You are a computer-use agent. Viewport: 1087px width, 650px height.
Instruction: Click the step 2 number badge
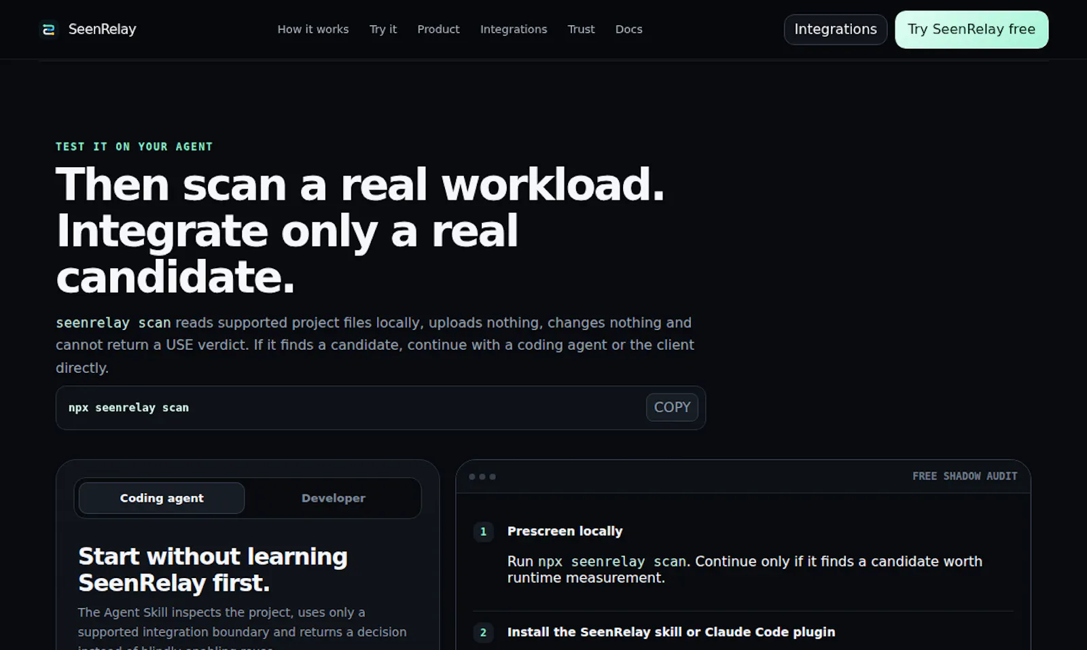pos(483,632)
